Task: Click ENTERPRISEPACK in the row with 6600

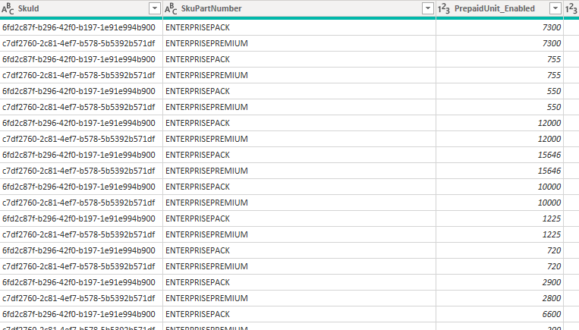Action: [197, 314]
